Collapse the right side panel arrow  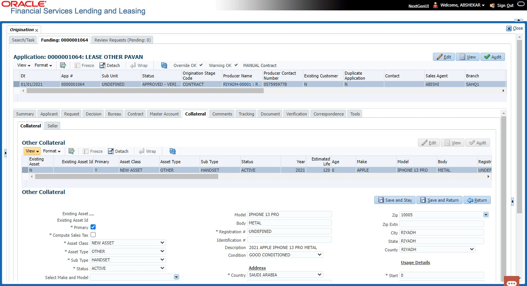512,201
